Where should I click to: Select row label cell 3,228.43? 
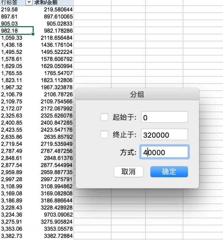coord(17,207)
